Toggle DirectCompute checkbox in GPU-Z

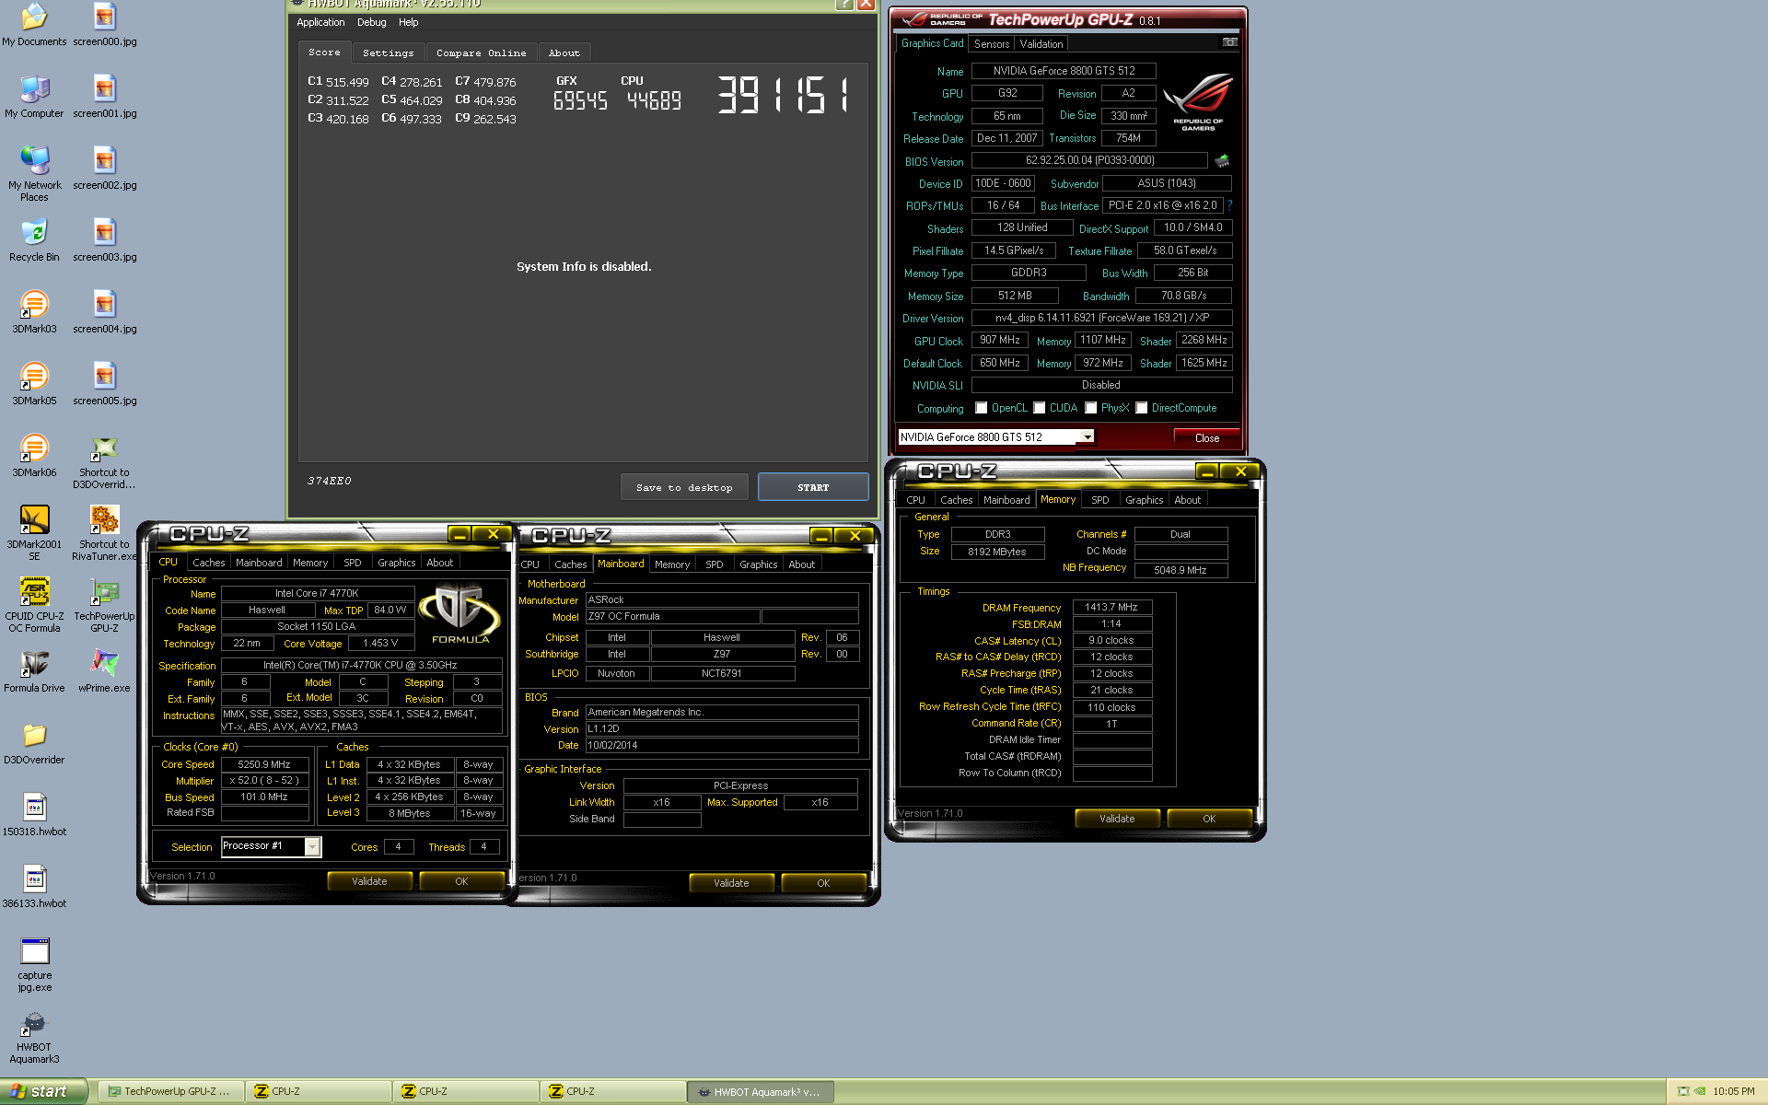1142,408
